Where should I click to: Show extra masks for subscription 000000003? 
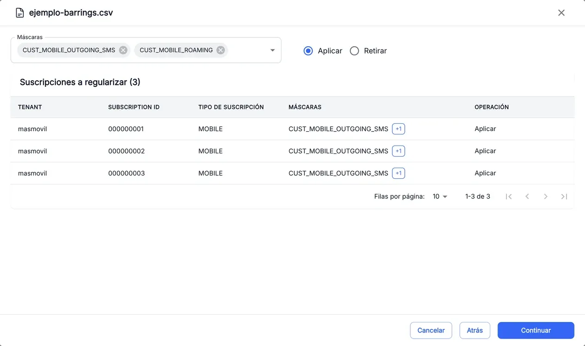(398, 173)
